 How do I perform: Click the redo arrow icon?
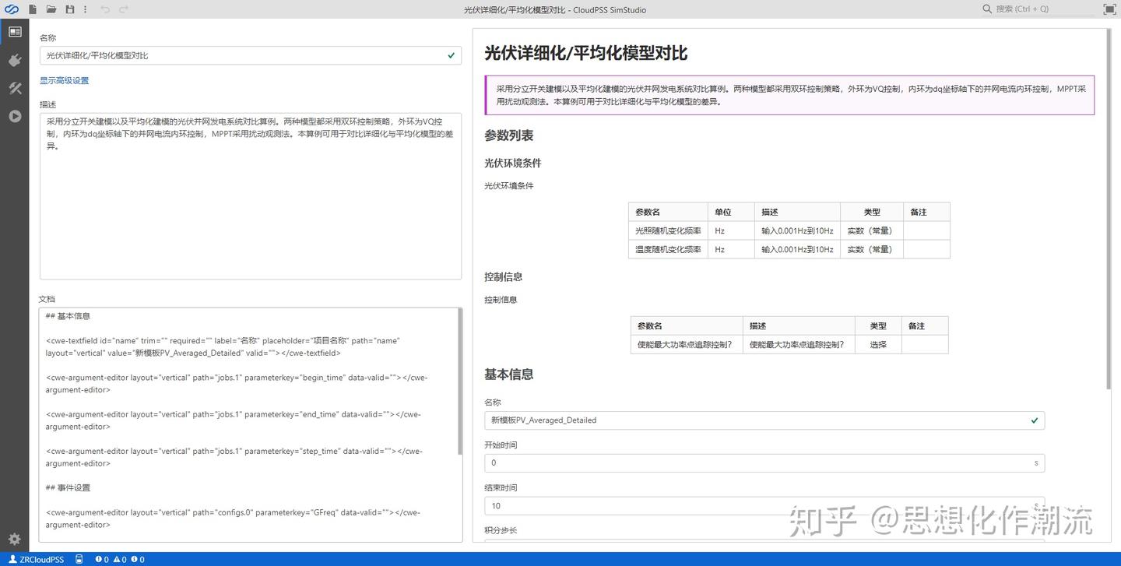[x=123, y=9]
